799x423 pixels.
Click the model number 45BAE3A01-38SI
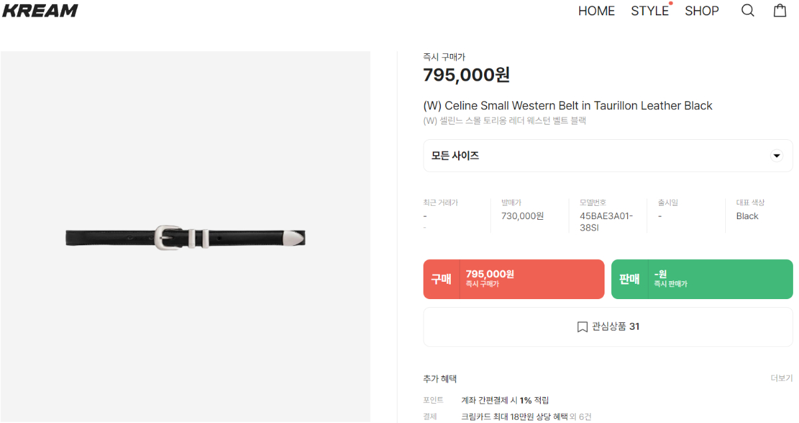[606, 221]
